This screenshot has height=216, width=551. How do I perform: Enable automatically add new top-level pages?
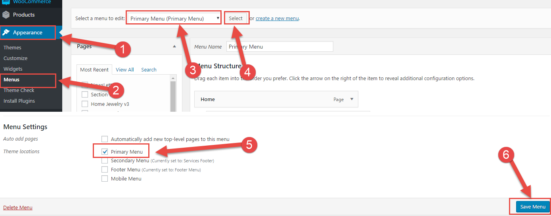click(105, 139)
